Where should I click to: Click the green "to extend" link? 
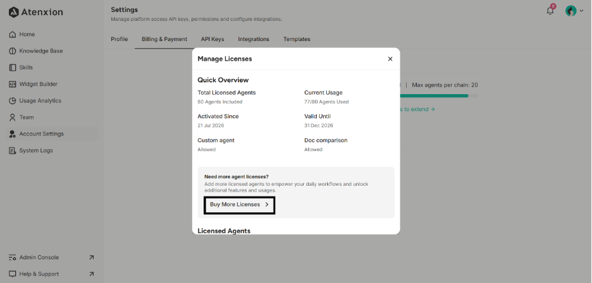417,109
